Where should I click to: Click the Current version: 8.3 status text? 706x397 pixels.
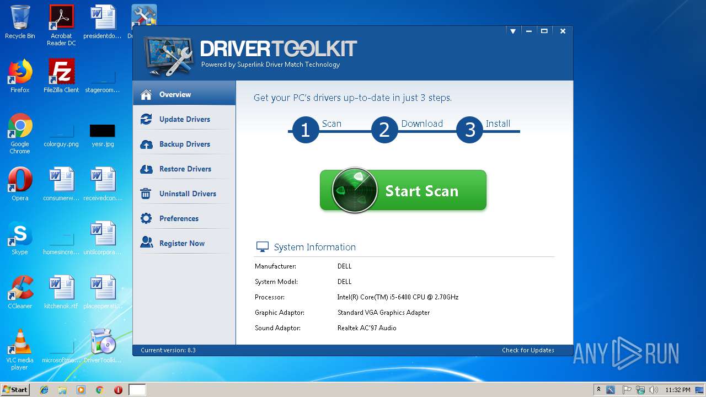point(168,350)
